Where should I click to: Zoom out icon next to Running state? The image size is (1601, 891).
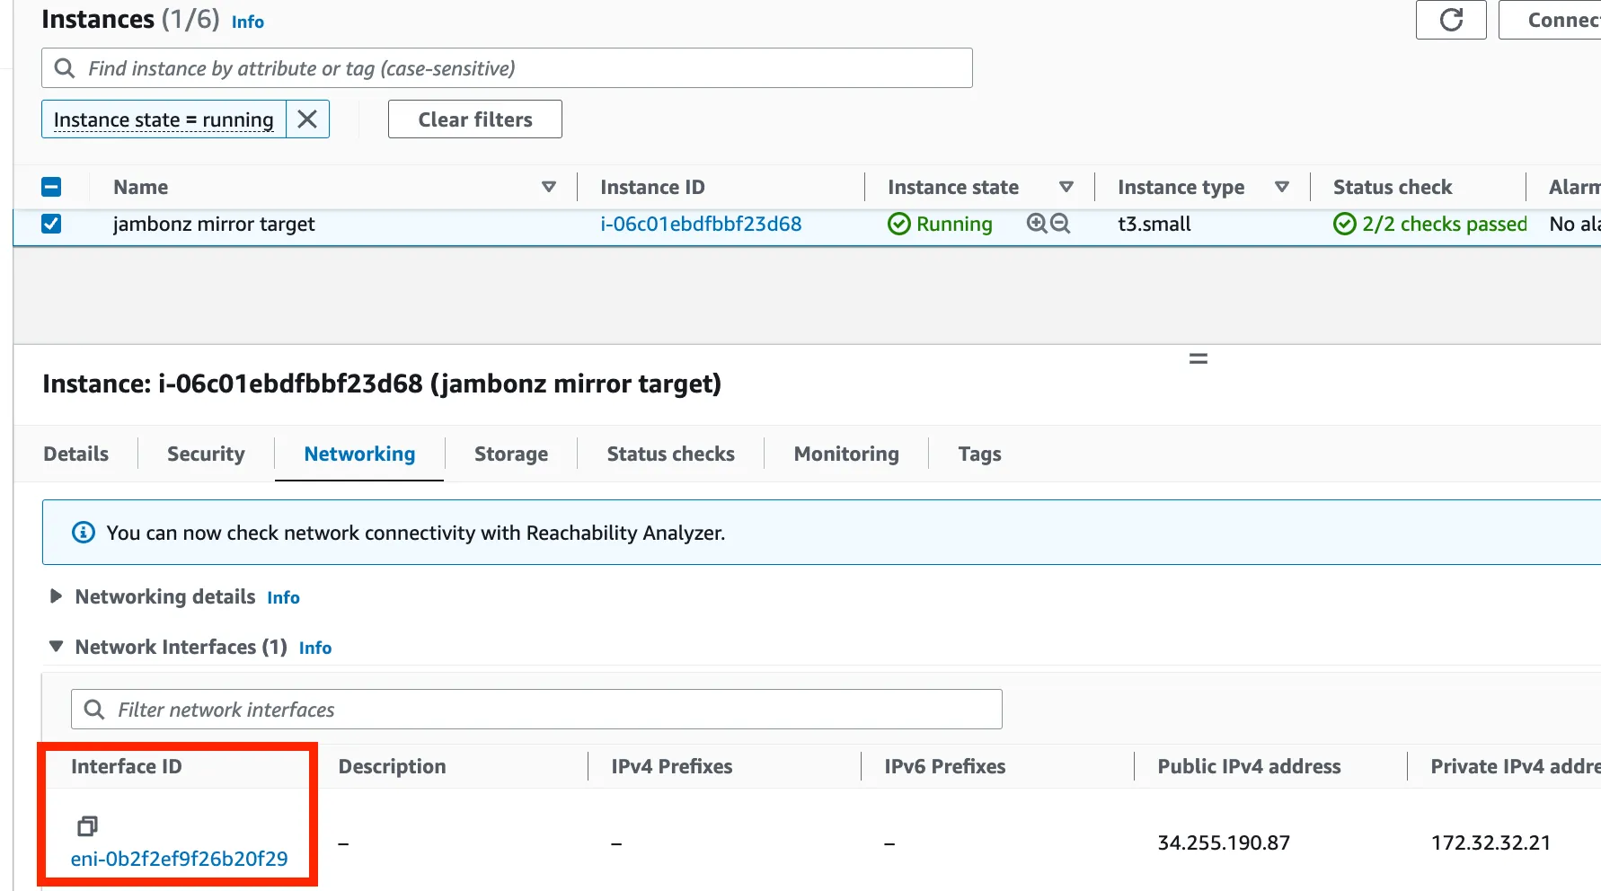[1061, 224]
